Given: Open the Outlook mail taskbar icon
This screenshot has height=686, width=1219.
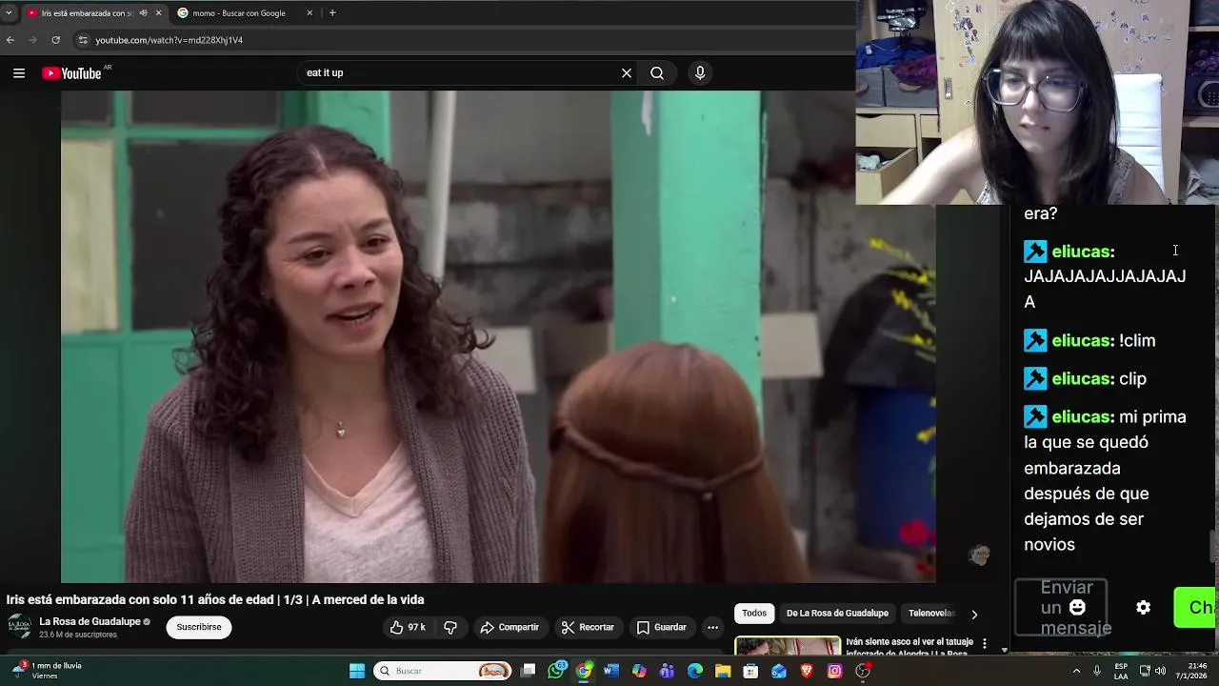Looking at the screenshot, I should click(x=779, y=671).
